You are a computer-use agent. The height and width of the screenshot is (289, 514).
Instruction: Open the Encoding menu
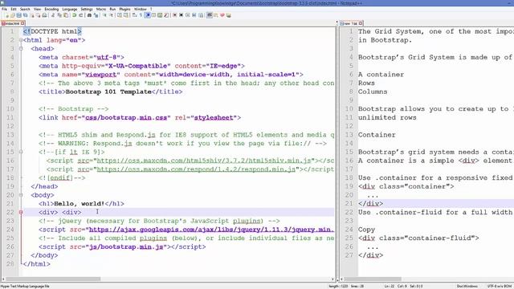[x=51, y=9]
